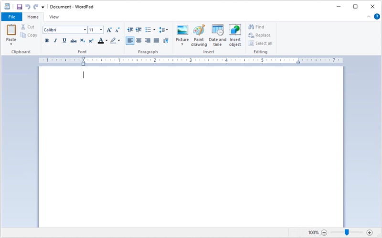This screenshot has height=238, width=382.
Task: Click the 100% zoom level text
Action: coord(313,233)
